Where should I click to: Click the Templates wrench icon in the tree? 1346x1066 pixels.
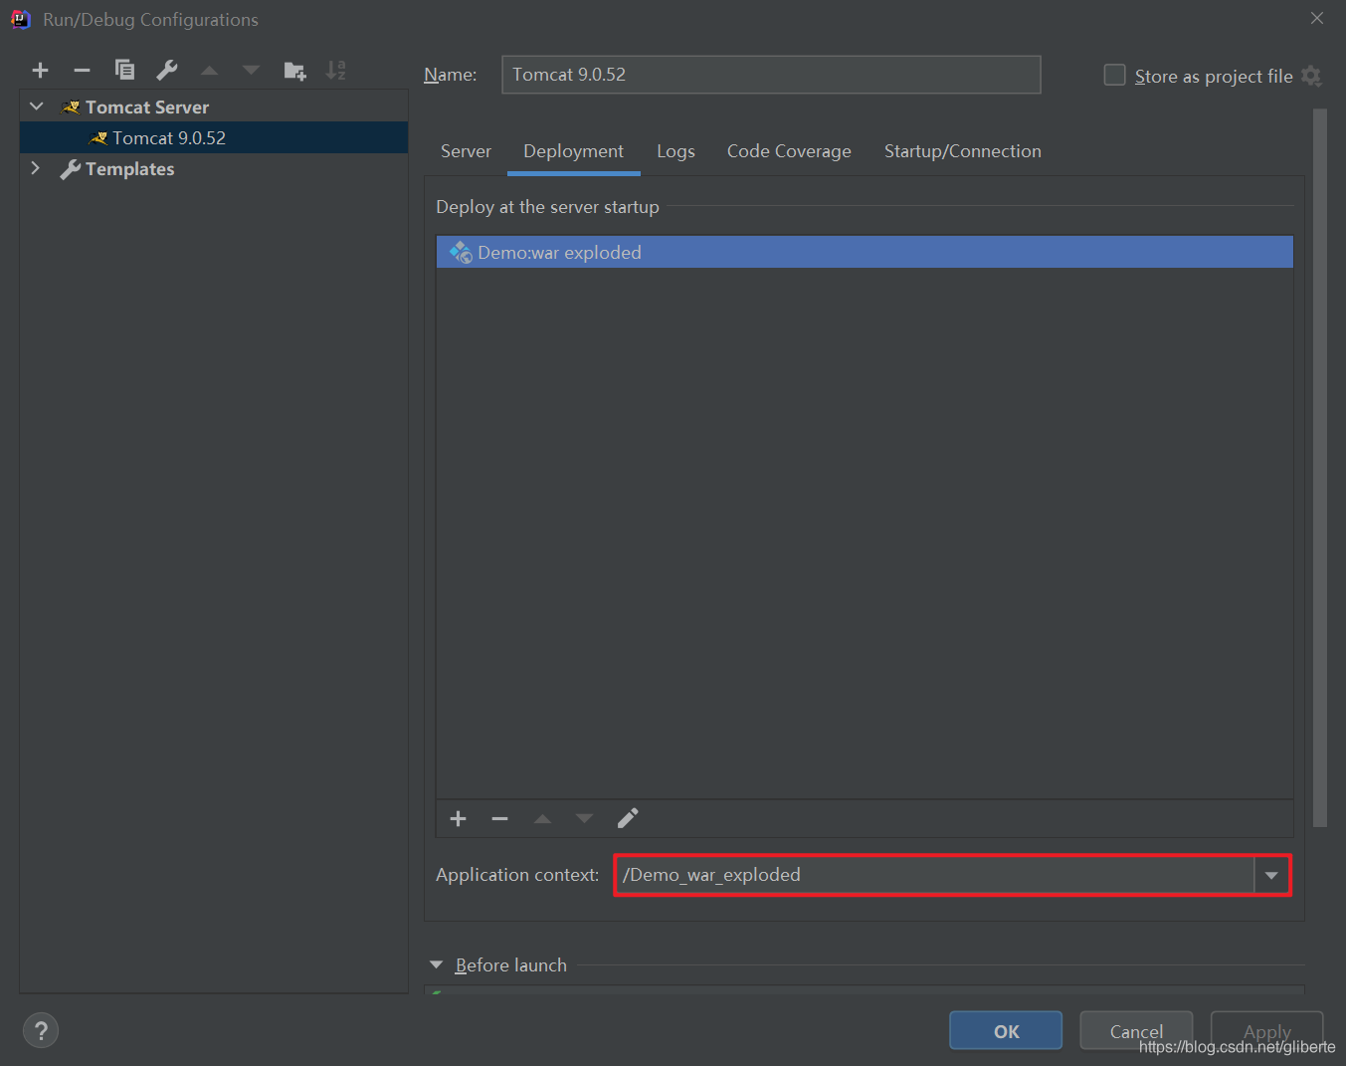[71, 169]
